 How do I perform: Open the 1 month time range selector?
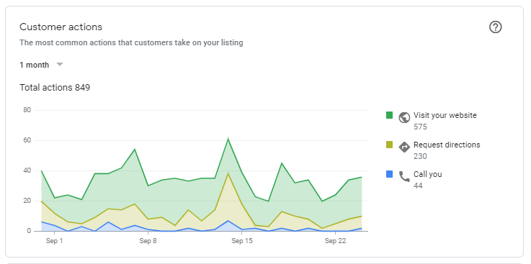41,65
